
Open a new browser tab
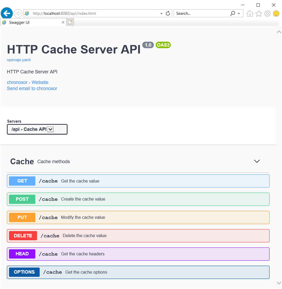[x=70, y=22]
